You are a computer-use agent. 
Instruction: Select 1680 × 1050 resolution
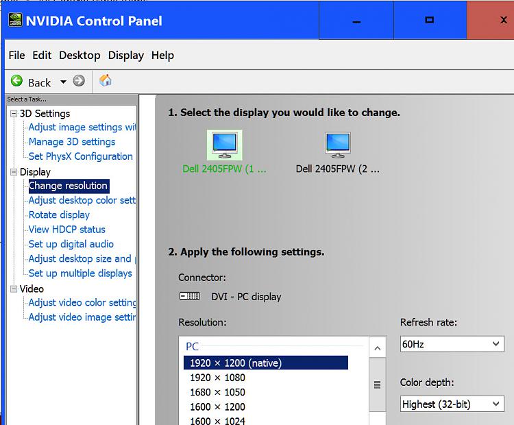coord(217,392)
